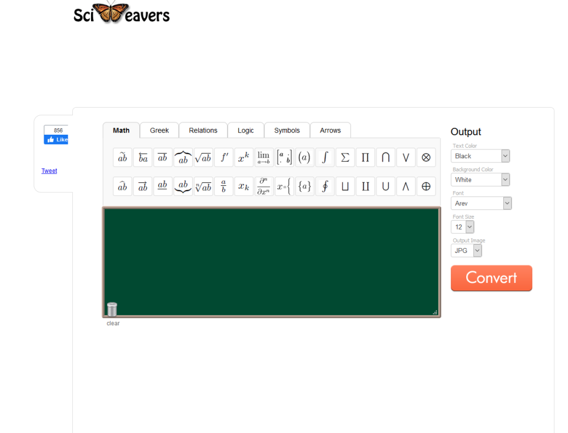
Task: Insert the summation sigma symbol
Action: pos(345,158)
